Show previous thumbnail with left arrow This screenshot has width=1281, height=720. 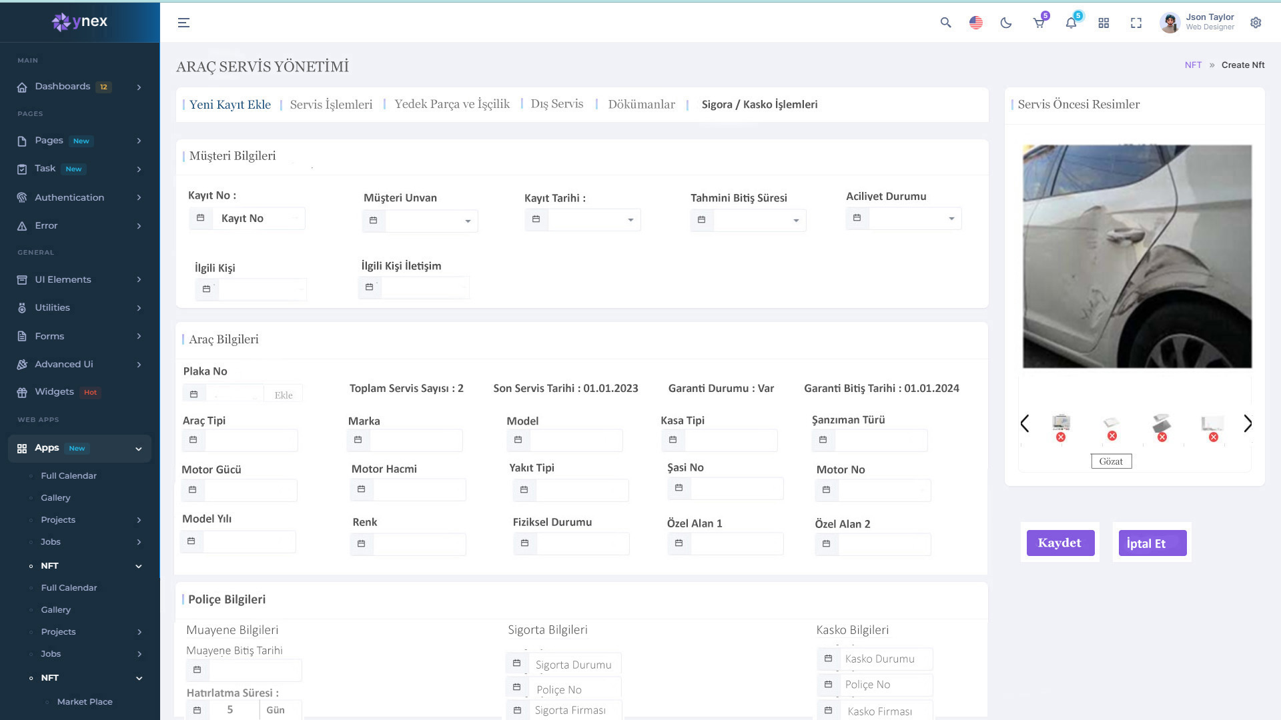coord(1025,423)
